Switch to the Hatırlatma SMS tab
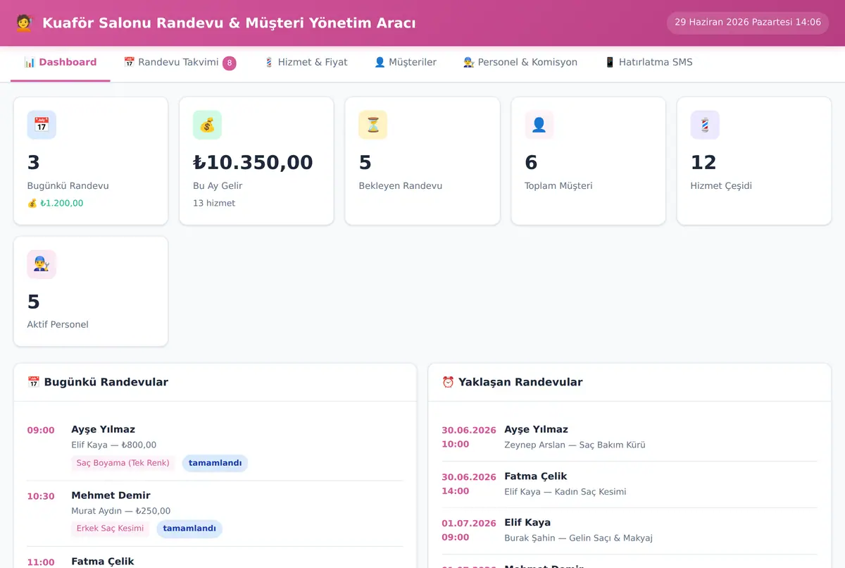 (x=649, y=62)
